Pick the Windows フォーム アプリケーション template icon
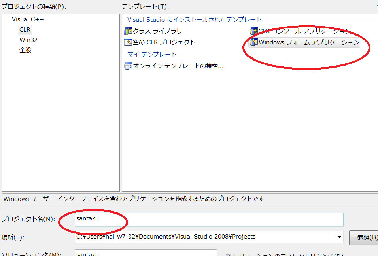Image resolution: width=378 pixels, height=256 pixels. 253,42
